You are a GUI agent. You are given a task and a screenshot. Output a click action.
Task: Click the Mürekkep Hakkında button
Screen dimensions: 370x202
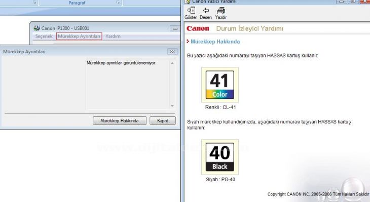[120, 121]
